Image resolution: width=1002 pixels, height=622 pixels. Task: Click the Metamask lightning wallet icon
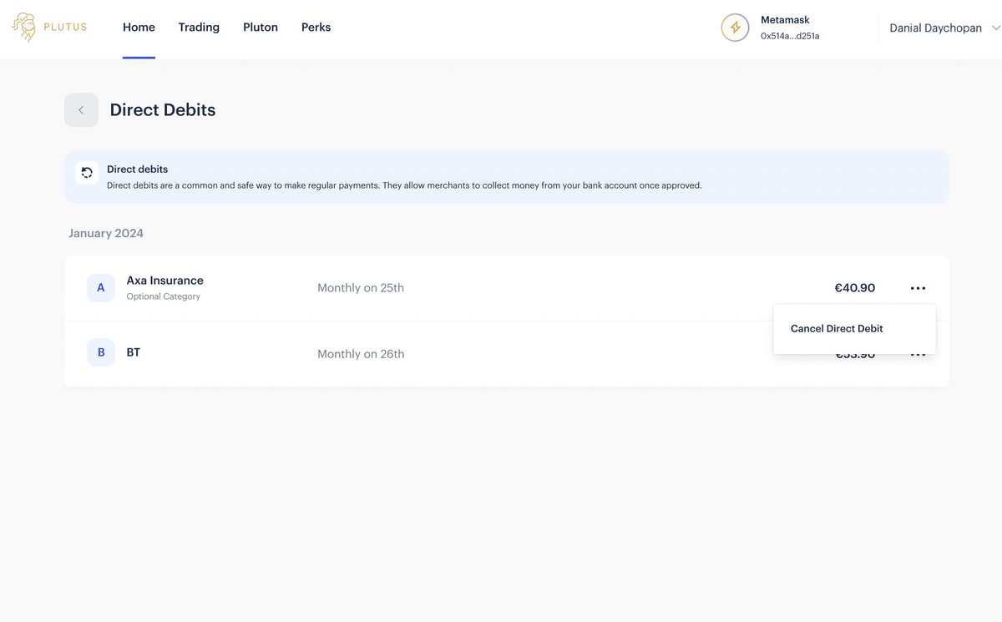tap(735, 28)
